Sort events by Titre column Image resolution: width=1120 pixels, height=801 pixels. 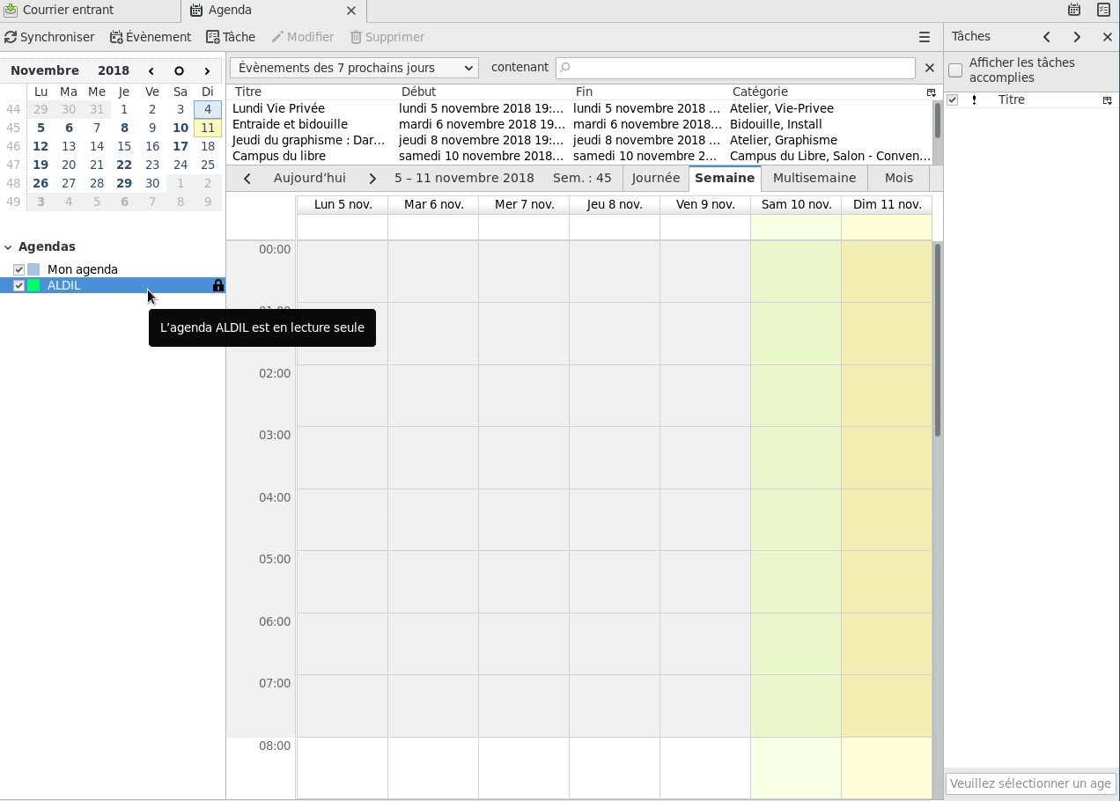313,92
